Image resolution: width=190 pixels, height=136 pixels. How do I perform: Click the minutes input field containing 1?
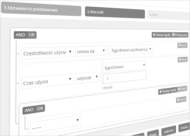(125, 77)
